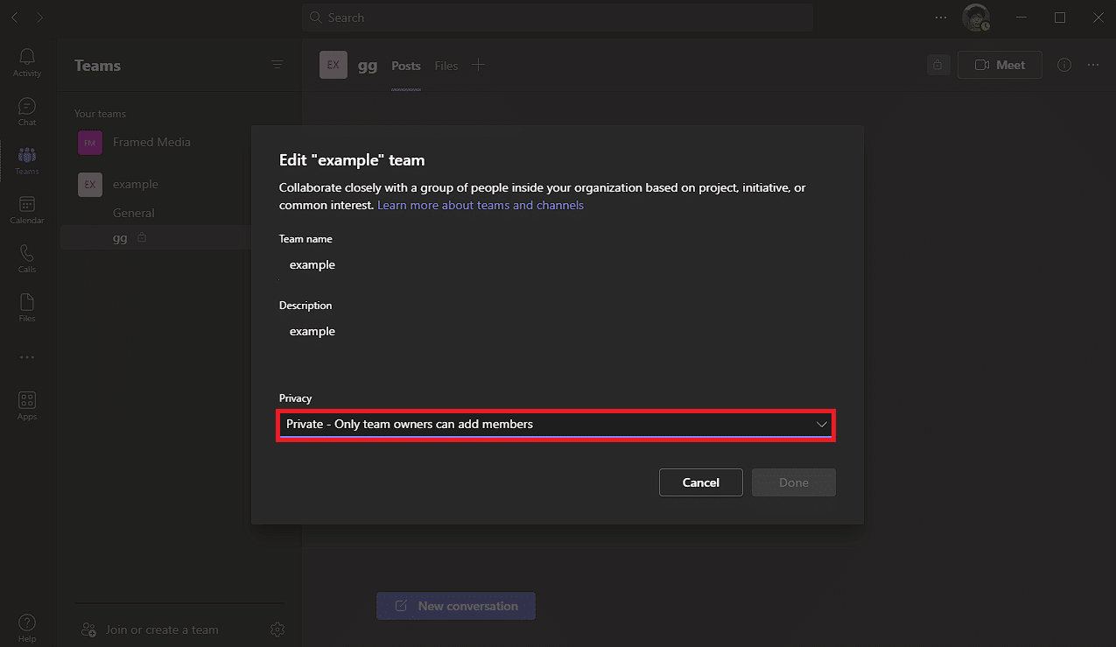Open Chat in the left sidebar

pyautogui.click(x=27, y=110)
